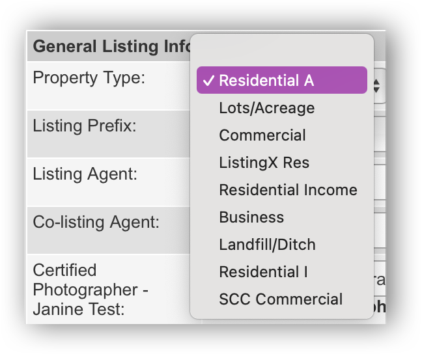The image size is (422, 354).
Task: Click the Property Type label
Action: tap(89, 78)
